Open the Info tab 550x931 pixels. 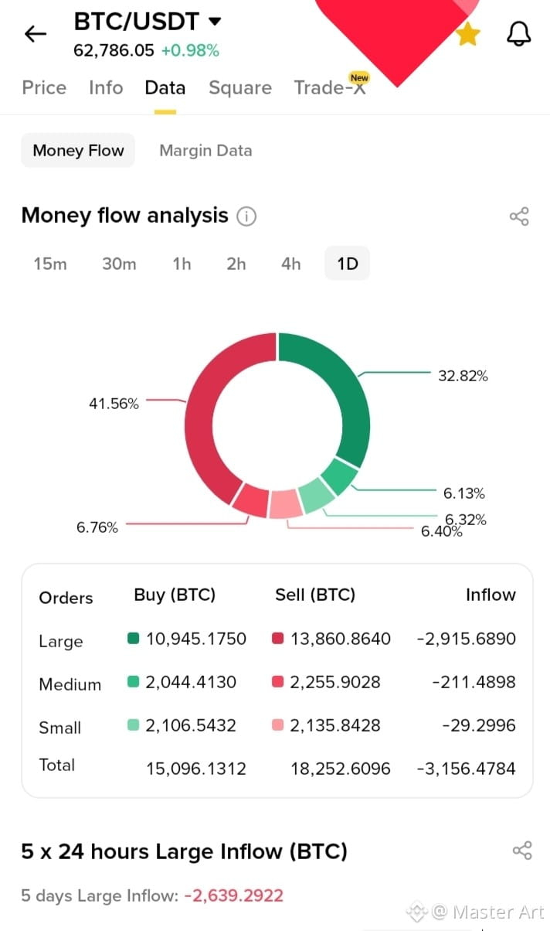106,88
